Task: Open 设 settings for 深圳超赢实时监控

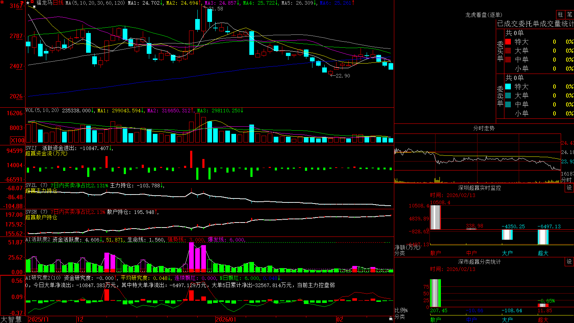Action: [x=569, y=188]
